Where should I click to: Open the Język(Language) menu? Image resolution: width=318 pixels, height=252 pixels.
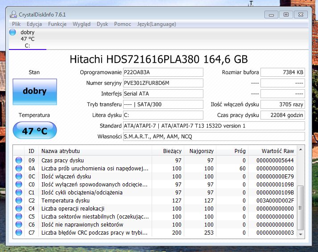click(157, 24)
